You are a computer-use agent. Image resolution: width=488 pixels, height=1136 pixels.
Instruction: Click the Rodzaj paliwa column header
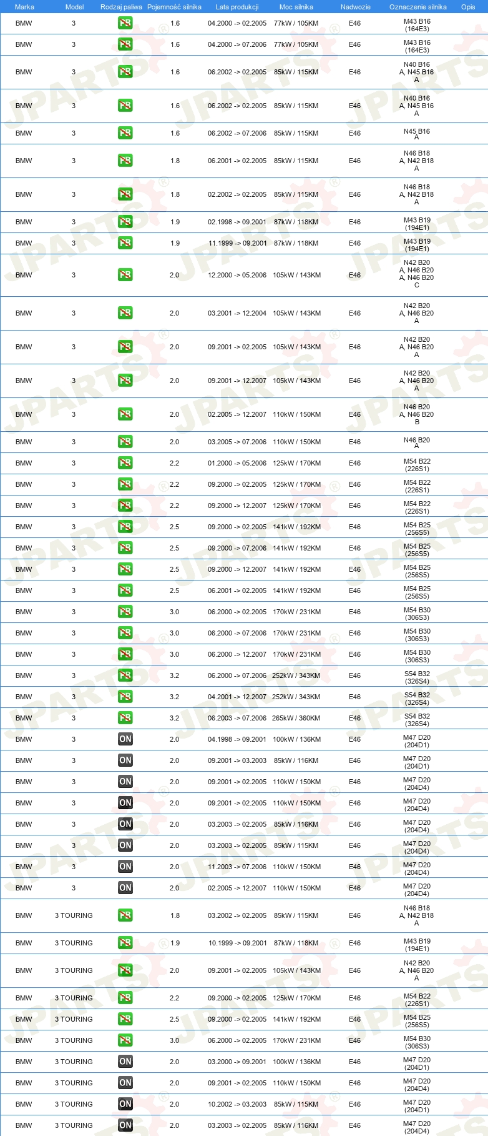121,7
